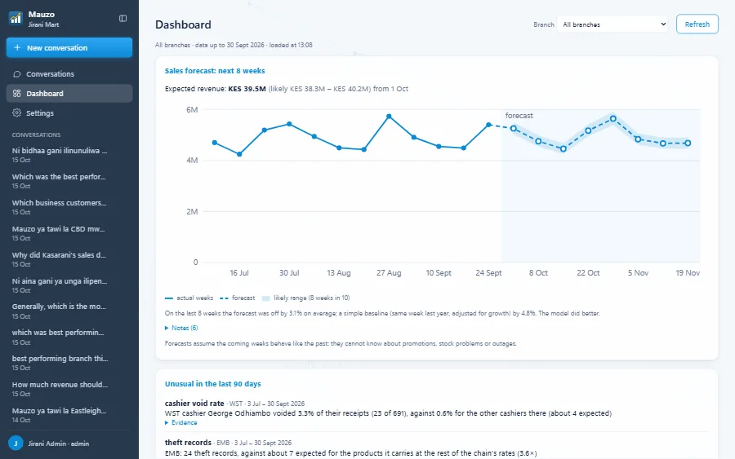Select the Dashboard menu item

(69, 94)
